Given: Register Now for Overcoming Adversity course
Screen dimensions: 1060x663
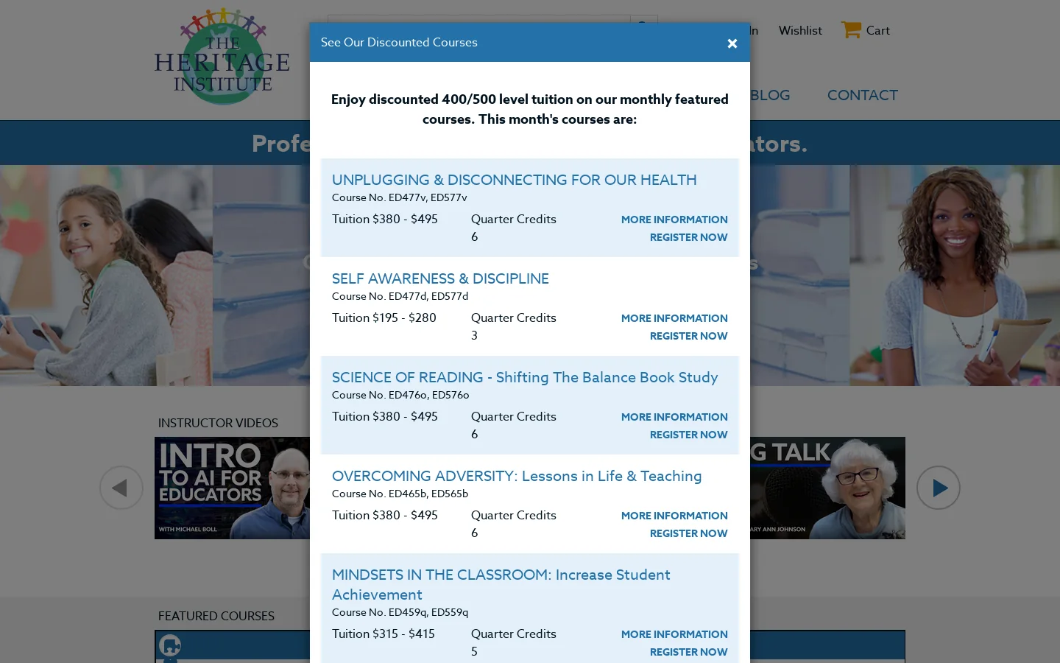Looking at the screenshot, I should click(x=688, y=533).
